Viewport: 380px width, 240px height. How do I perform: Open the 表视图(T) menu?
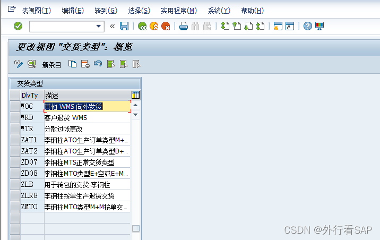(36, 11)
